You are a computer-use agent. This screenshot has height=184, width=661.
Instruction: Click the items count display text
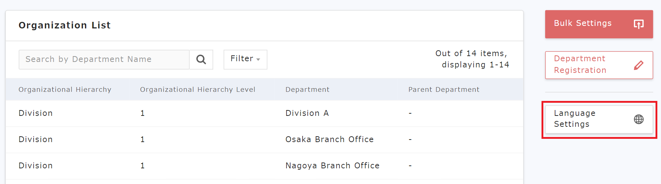click(x=472, y=59)
